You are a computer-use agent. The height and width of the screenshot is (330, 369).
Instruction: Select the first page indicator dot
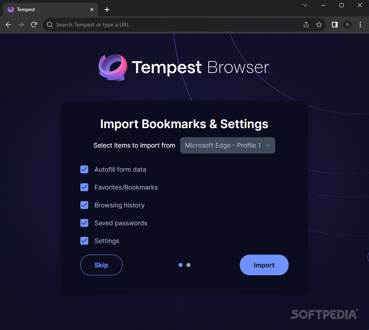click(181, 265)
